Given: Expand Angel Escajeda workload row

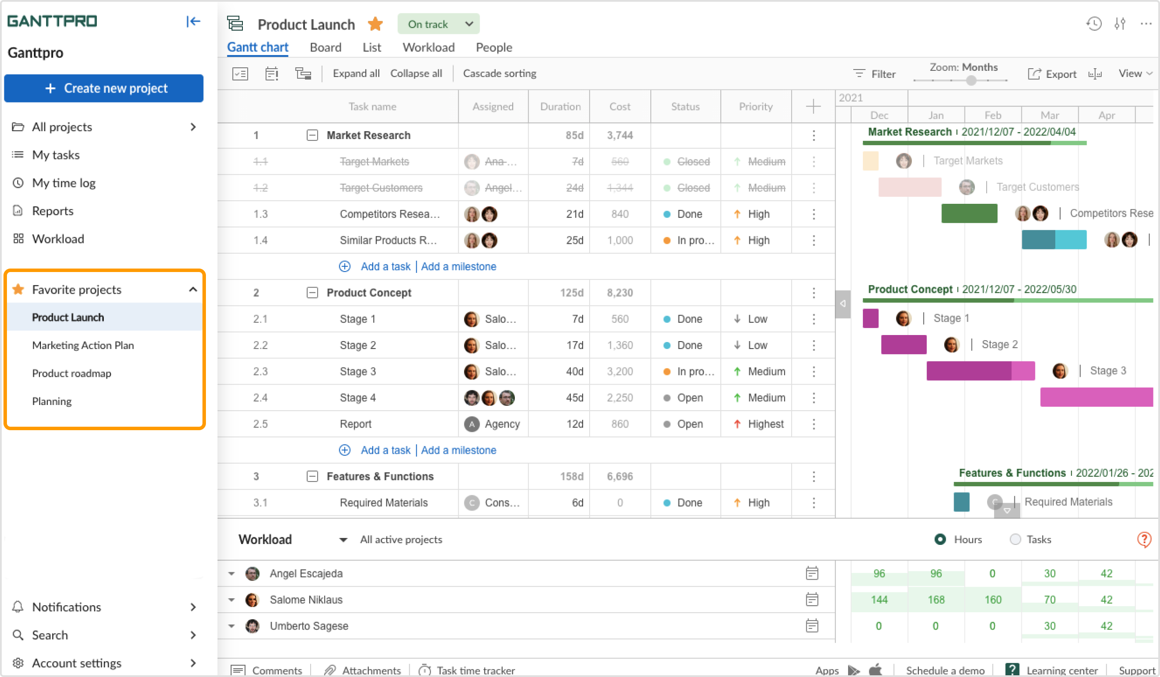Looking at the screenshot, I should pos(232,574).
